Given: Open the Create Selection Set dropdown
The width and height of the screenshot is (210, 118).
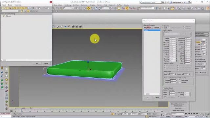Looking at the screenshot, I should [x=147, y=8].
